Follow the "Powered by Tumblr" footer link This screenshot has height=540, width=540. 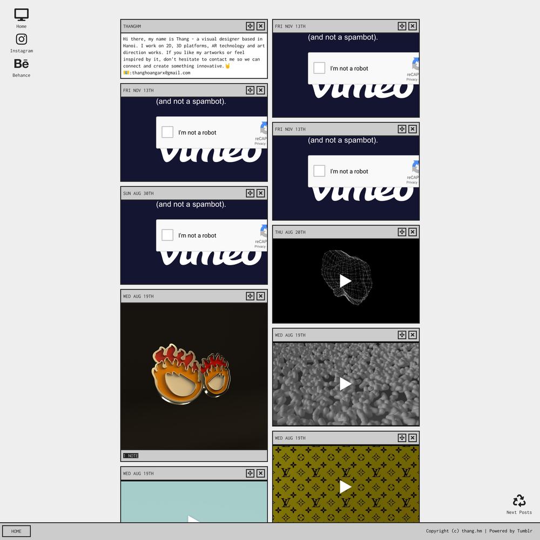[x=511, y=531]
